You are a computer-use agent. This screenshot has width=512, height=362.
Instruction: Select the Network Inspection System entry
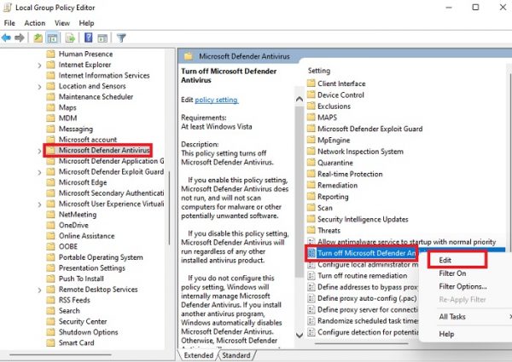[x=360, y=152]
